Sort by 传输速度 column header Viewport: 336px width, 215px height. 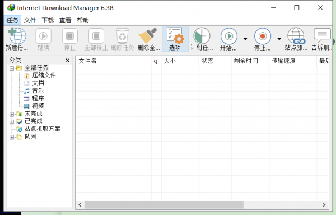click(x=293, y=61)
